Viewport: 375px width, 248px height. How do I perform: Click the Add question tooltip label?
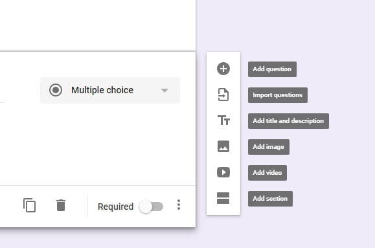click(272, 69)
